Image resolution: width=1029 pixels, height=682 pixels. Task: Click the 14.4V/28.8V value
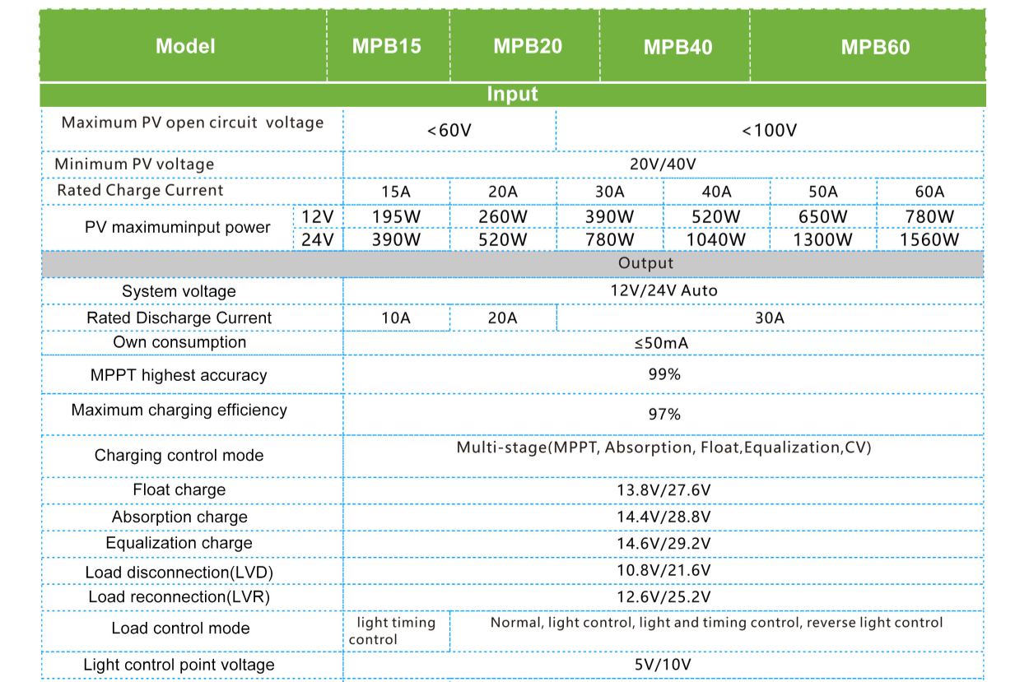663,517
